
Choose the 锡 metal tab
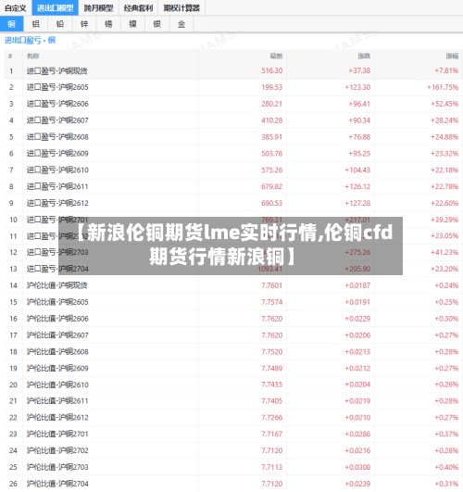point(108,24)
